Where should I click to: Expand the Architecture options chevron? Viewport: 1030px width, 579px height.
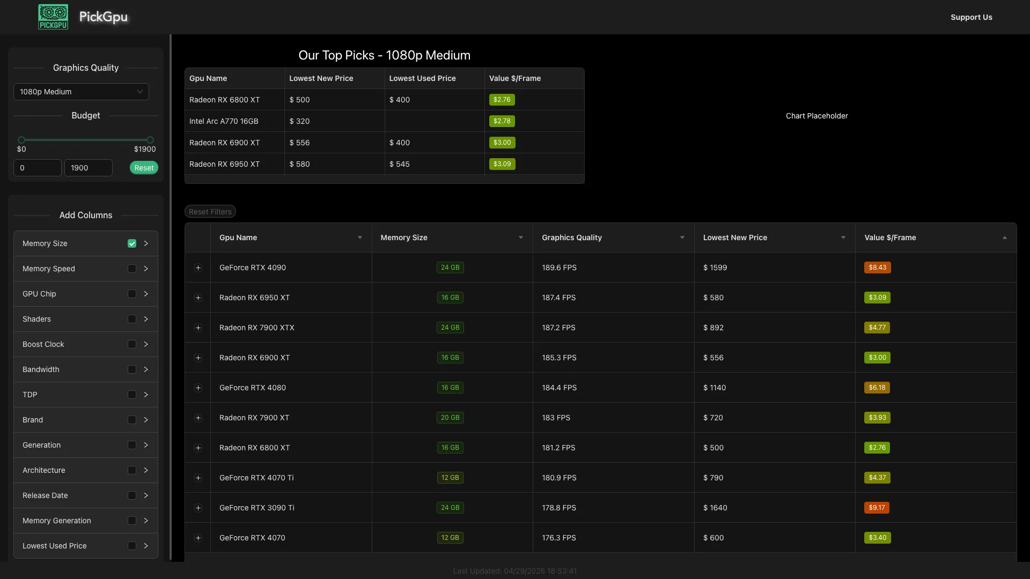tap(146, 470)
